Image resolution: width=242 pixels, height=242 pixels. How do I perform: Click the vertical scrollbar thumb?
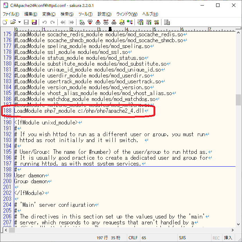point(238,100)
